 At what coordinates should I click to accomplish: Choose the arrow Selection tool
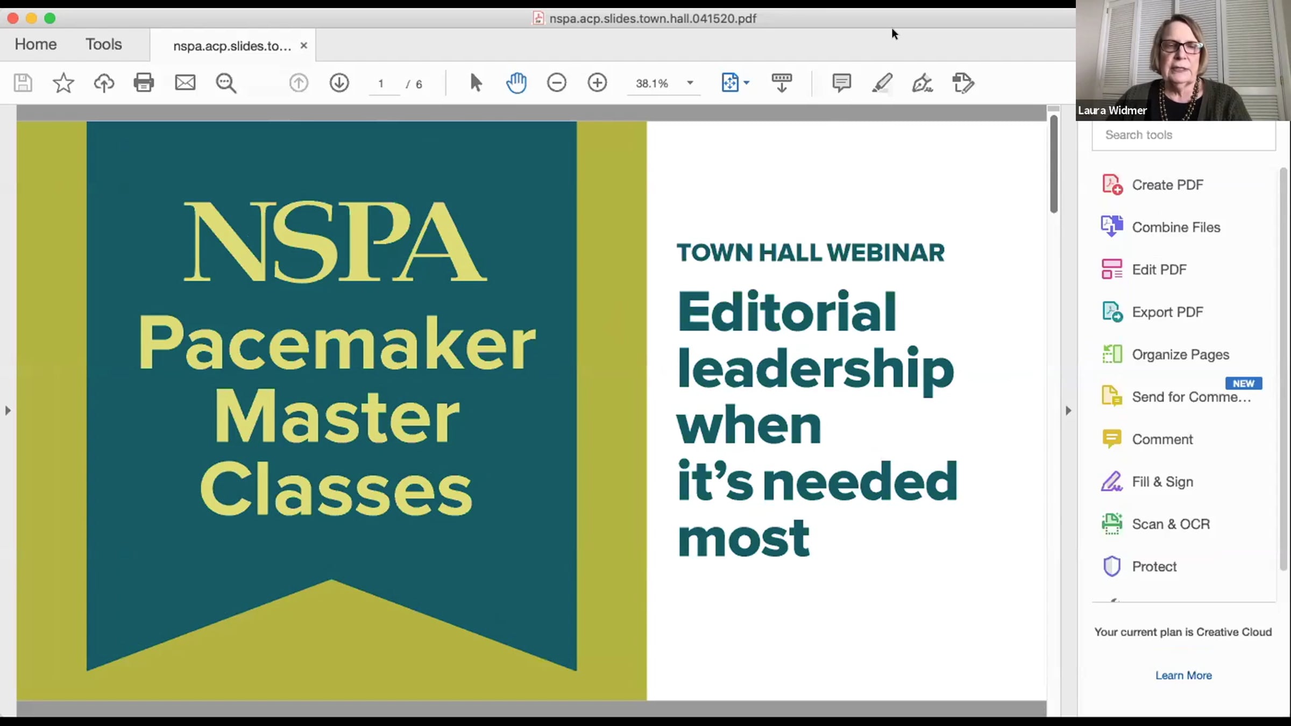(476, 83)
